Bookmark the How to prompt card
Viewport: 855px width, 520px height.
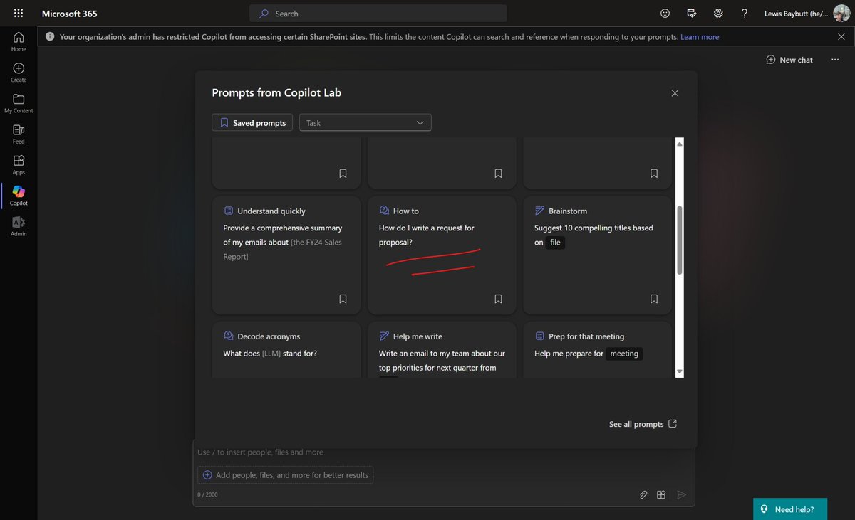tap(498, 299)
